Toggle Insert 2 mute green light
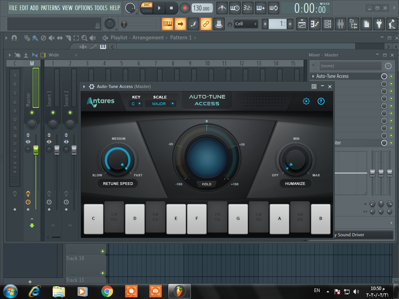Image resolution: width=399 pixels, height=299 pixels. (x=70, y=113)
